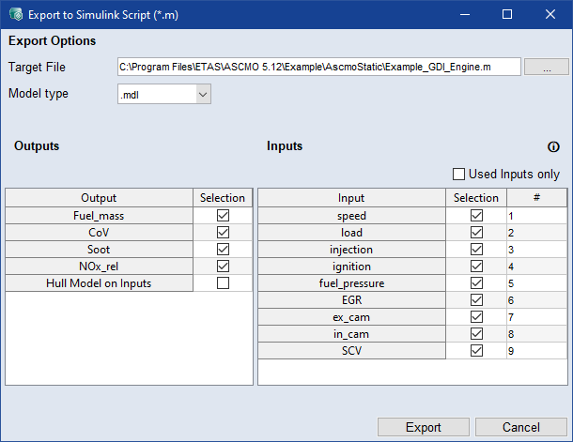This screenshot has height=442, width=573.
Task: Toggle the NOx_rel output checkbox
Action: 223,266
